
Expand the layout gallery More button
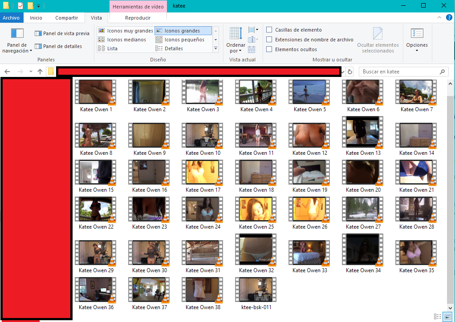(215, 48)
